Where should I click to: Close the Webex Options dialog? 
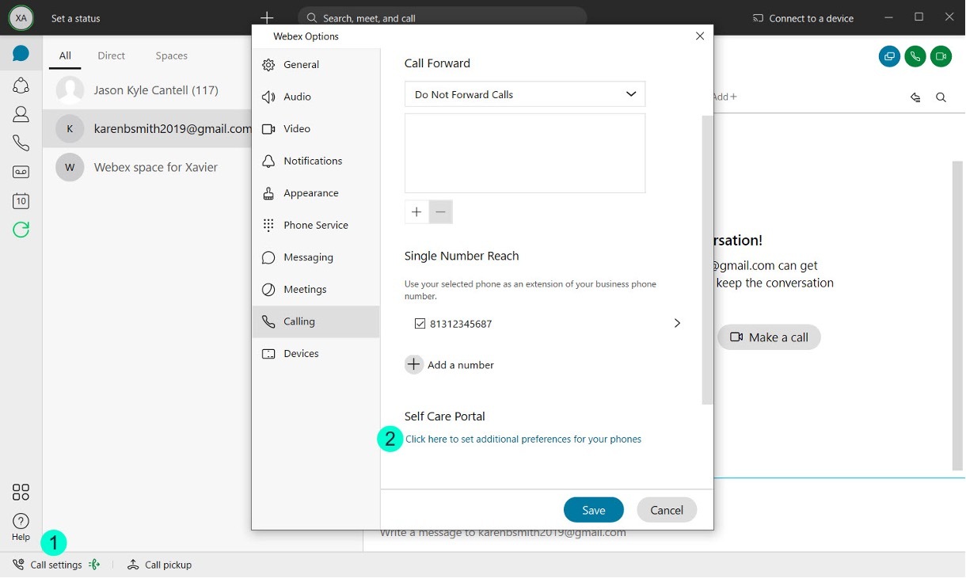[x=699, y=36]
